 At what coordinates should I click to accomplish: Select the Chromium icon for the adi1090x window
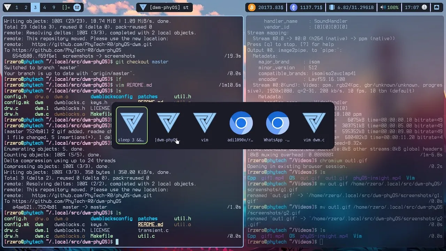pos(241,123)
